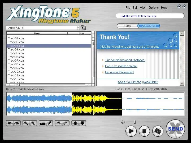Screen dimensions: 191x143
Task: Adjust the playback volume slider handle
Action: 134,122
